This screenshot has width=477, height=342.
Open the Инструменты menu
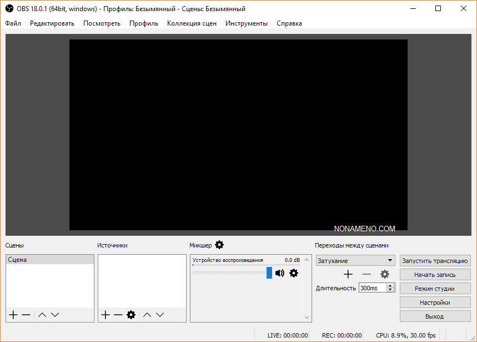coord(246,23)
